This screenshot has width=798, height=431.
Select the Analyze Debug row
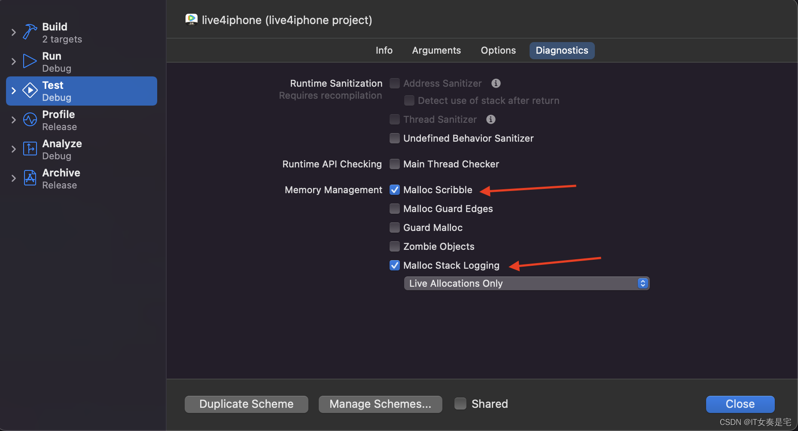[82, 149]
